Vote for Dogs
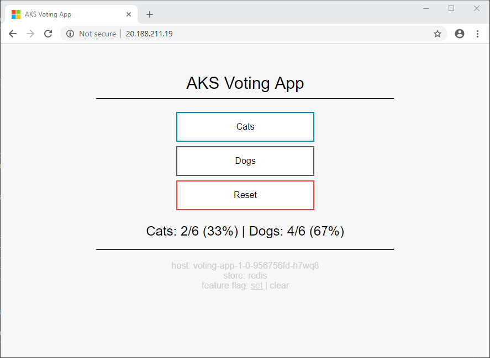 click(245, 161)
